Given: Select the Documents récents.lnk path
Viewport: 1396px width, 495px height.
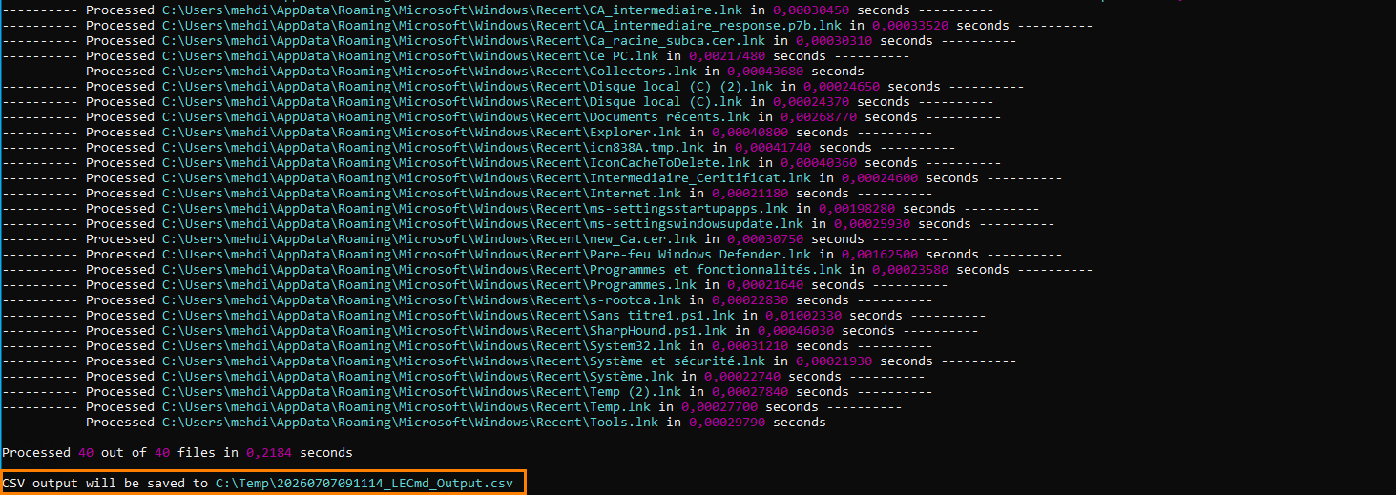Looking at the screenshot, I should pos(458,116).
